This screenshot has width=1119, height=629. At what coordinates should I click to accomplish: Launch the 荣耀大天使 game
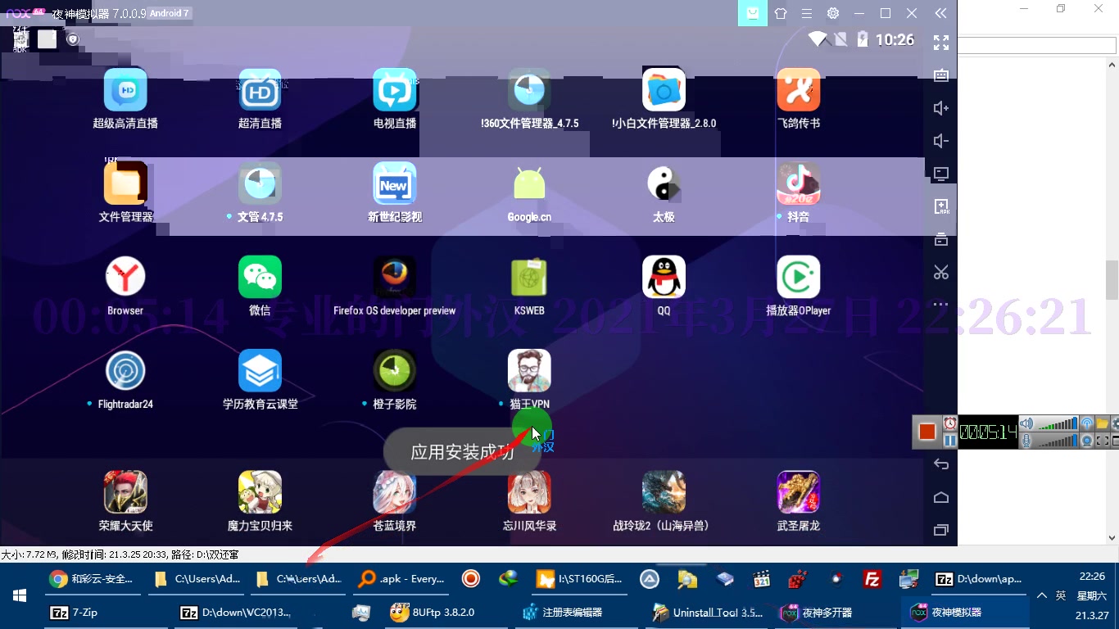(125, 491)
